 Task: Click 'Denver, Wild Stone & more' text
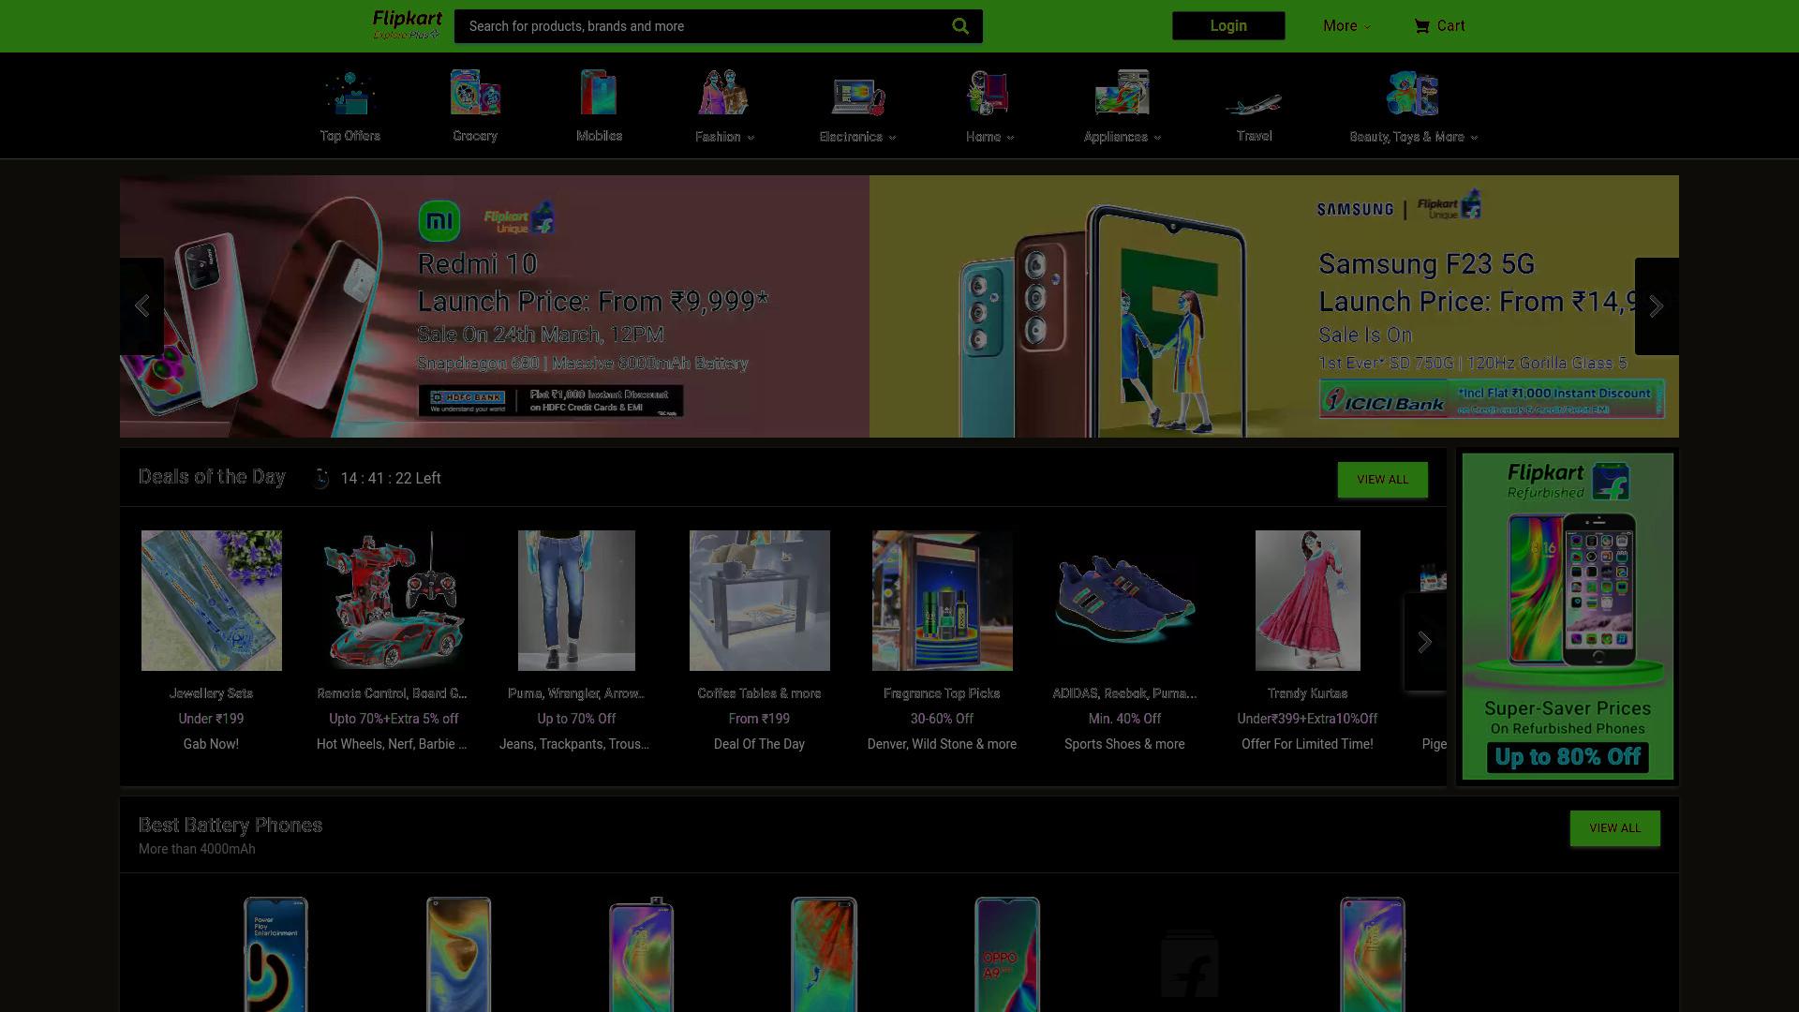942,744
